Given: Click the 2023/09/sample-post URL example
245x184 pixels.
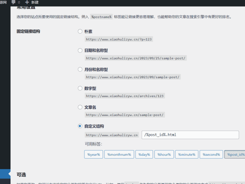Looking at the screenshot, I should pos(133,77).
